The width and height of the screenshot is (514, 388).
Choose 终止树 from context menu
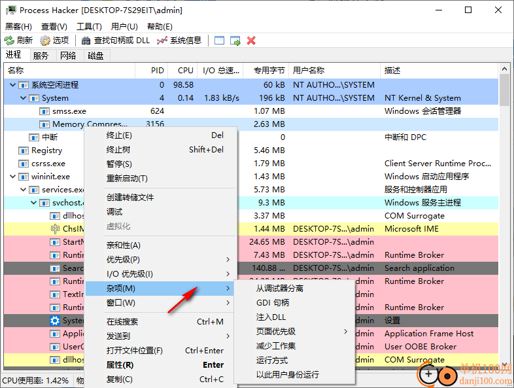pos(161,150)
